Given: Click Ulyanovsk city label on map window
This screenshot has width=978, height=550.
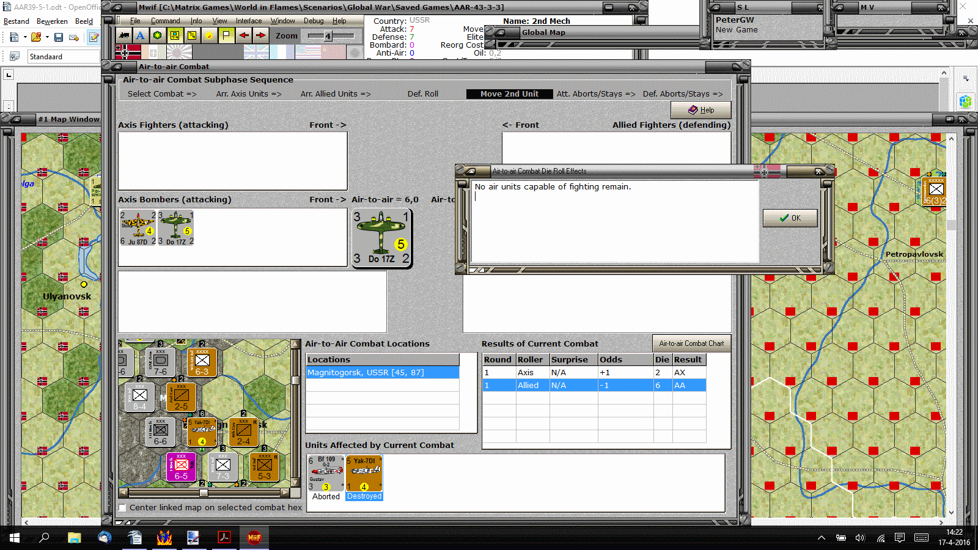Looking at the screenshot, I should point(67,296).
